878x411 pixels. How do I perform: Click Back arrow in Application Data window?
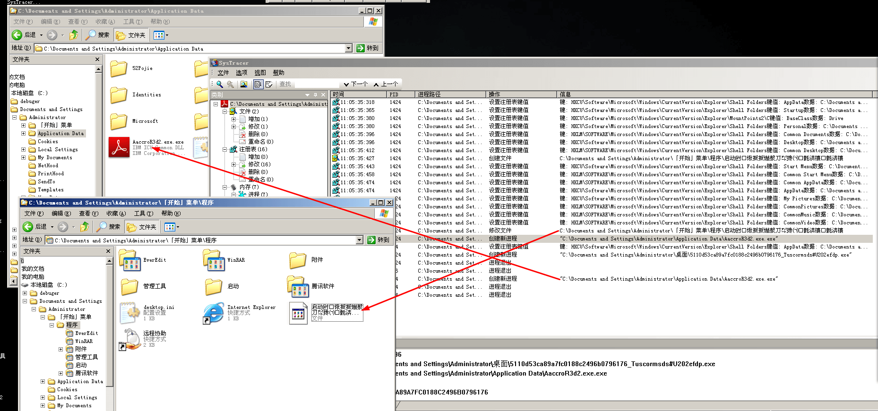tap(17, 34)
